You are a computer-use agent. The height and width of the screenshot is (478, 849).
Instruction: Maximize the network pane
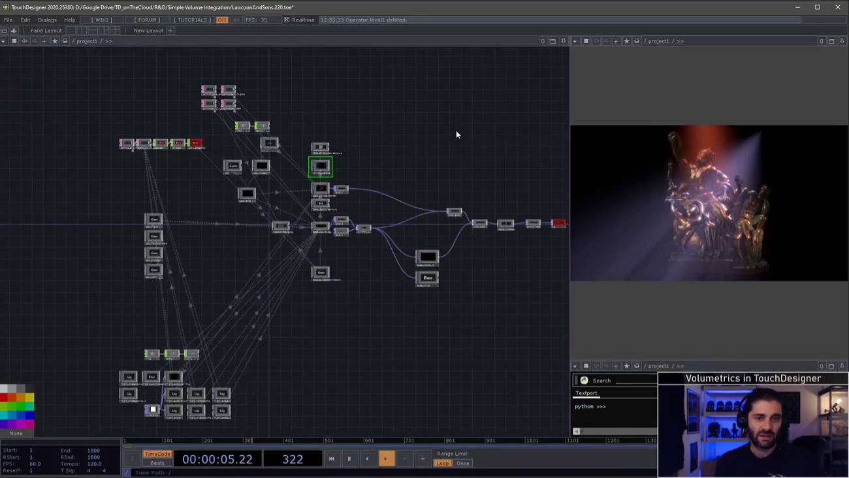point(553,41)
